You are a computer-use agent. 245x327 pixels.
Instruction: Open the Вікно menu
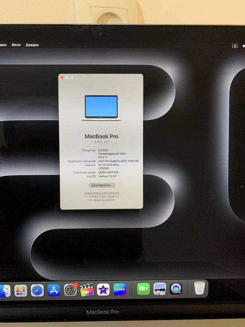[x=16, y=45]
